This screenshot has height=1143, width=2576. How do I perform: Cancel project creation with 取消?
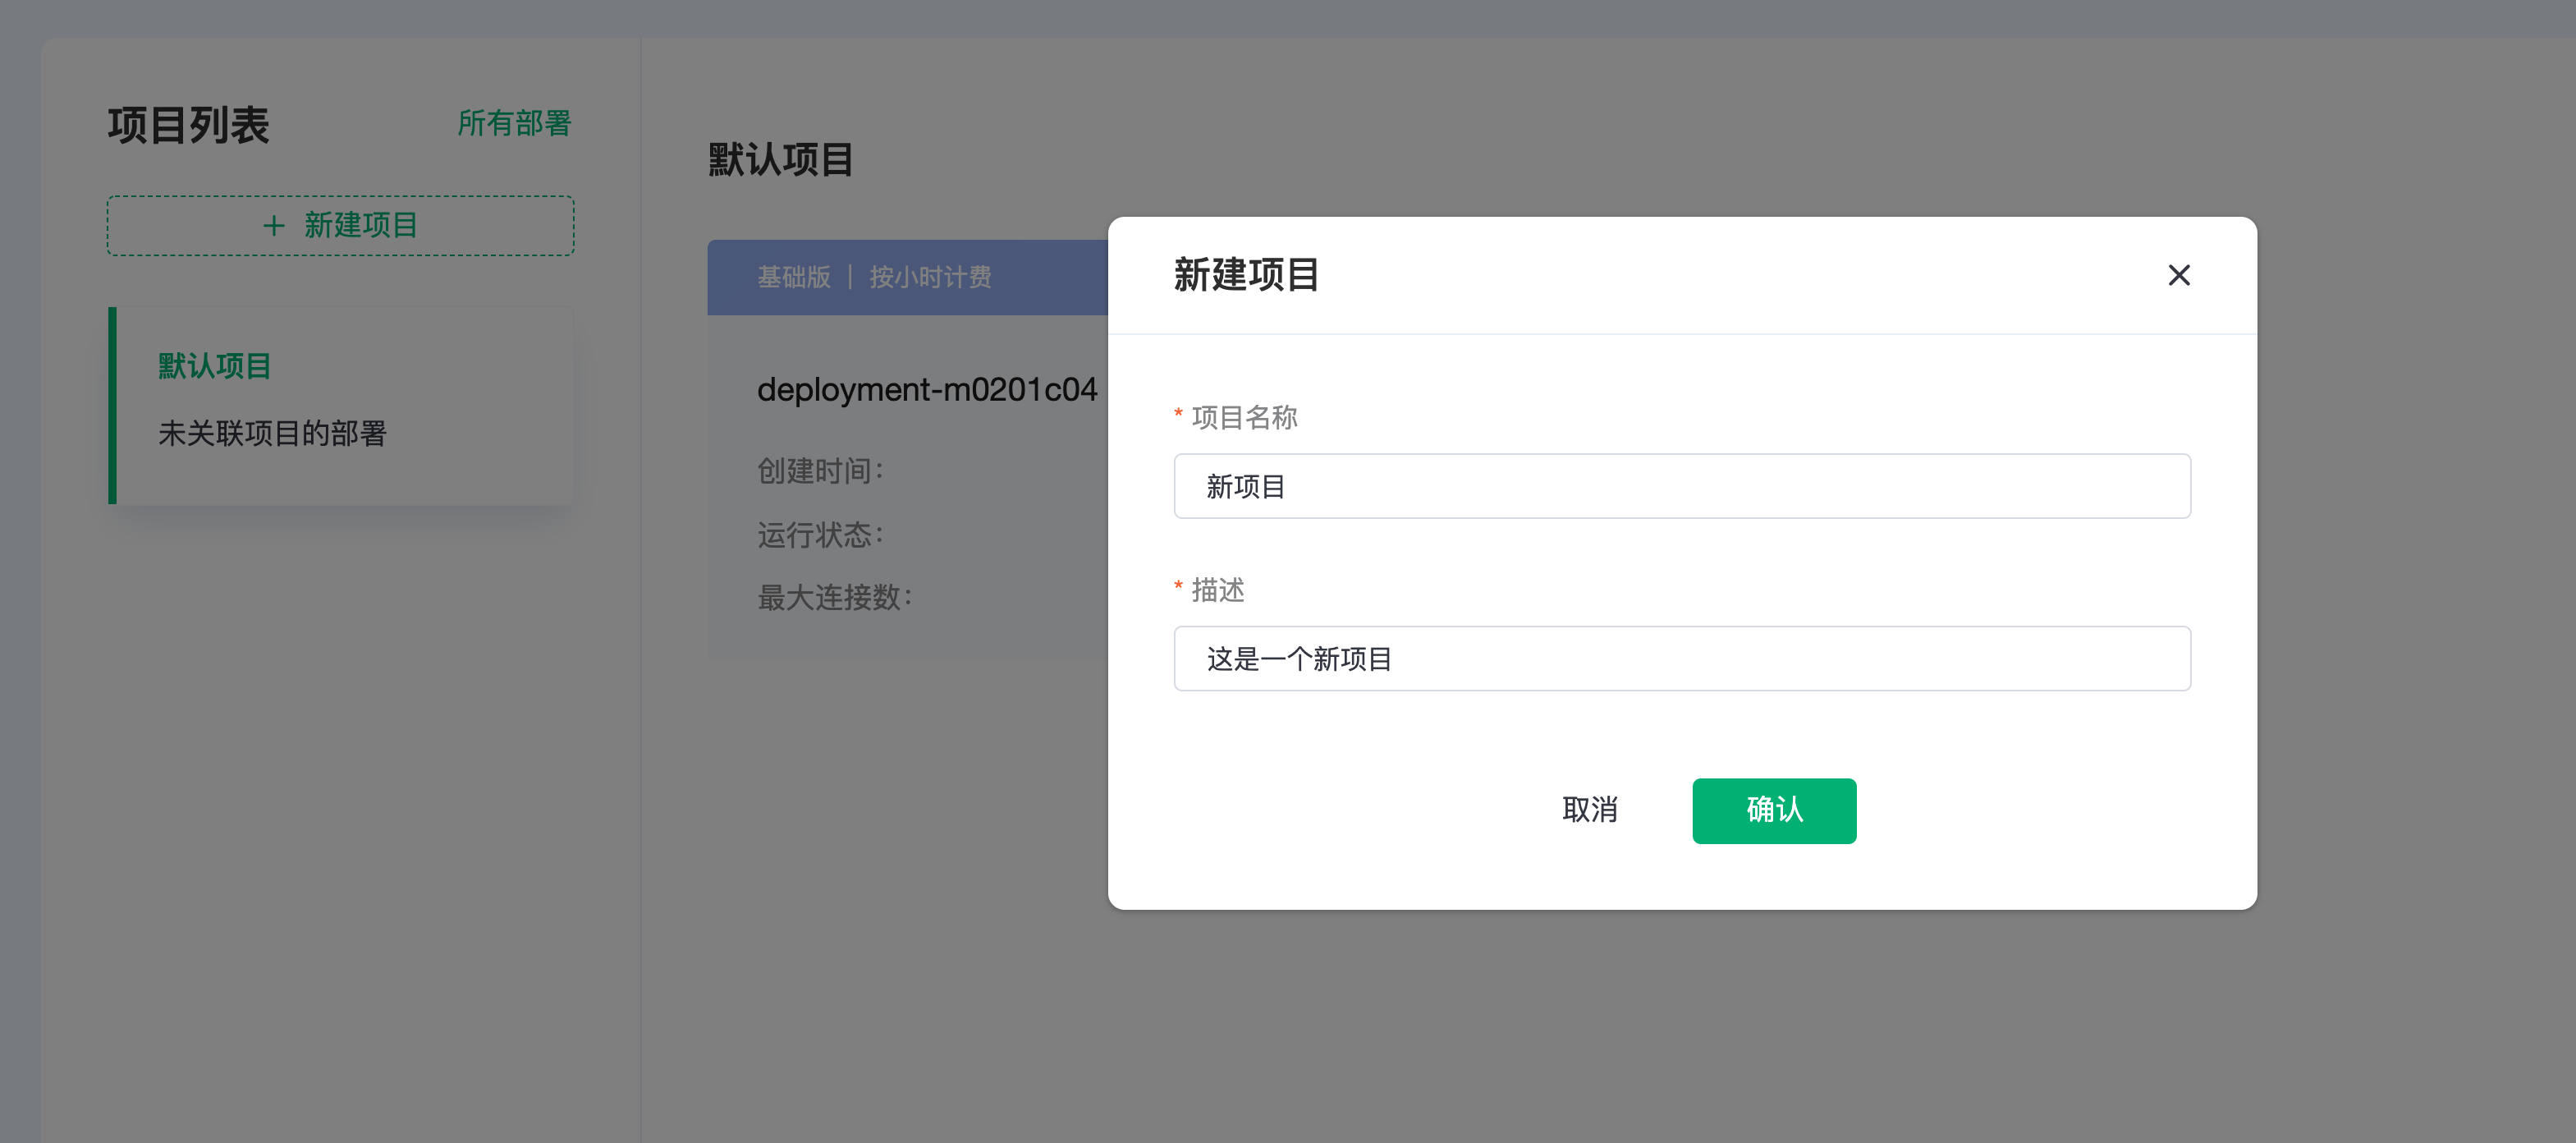tap(1589, 810)
